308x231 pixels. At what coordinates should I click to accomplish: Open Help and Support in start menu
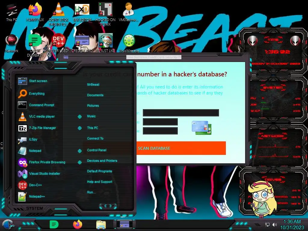(100, 182)
